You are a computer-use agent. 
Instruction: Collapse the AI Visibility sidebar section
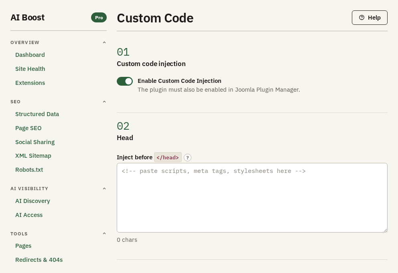coord(59,189)
